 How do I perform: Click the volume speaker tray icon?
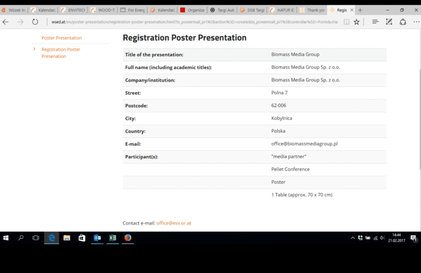(x=382, y=238)
